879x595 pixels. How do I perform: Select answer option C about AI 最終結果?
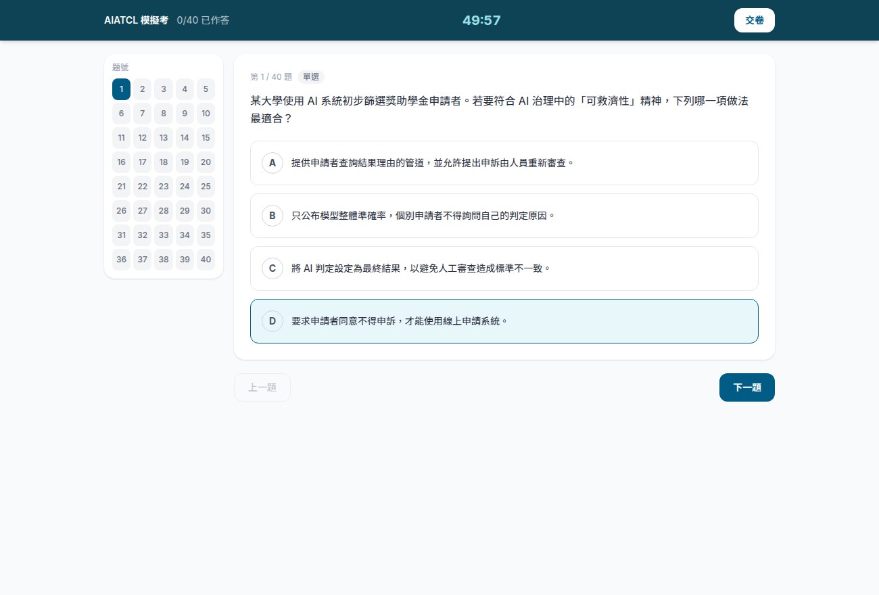coord(504,268)
